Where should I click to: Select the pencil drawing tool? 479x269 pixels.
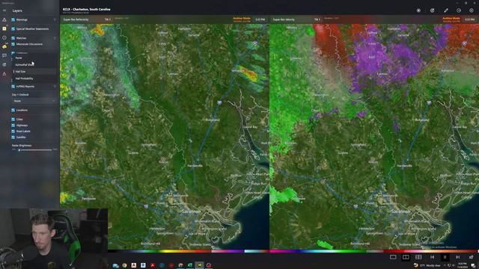446,10
